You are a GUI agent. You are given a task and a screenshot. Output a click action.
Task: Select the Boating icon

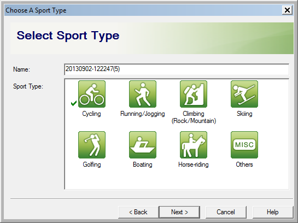tap(143, 145)
